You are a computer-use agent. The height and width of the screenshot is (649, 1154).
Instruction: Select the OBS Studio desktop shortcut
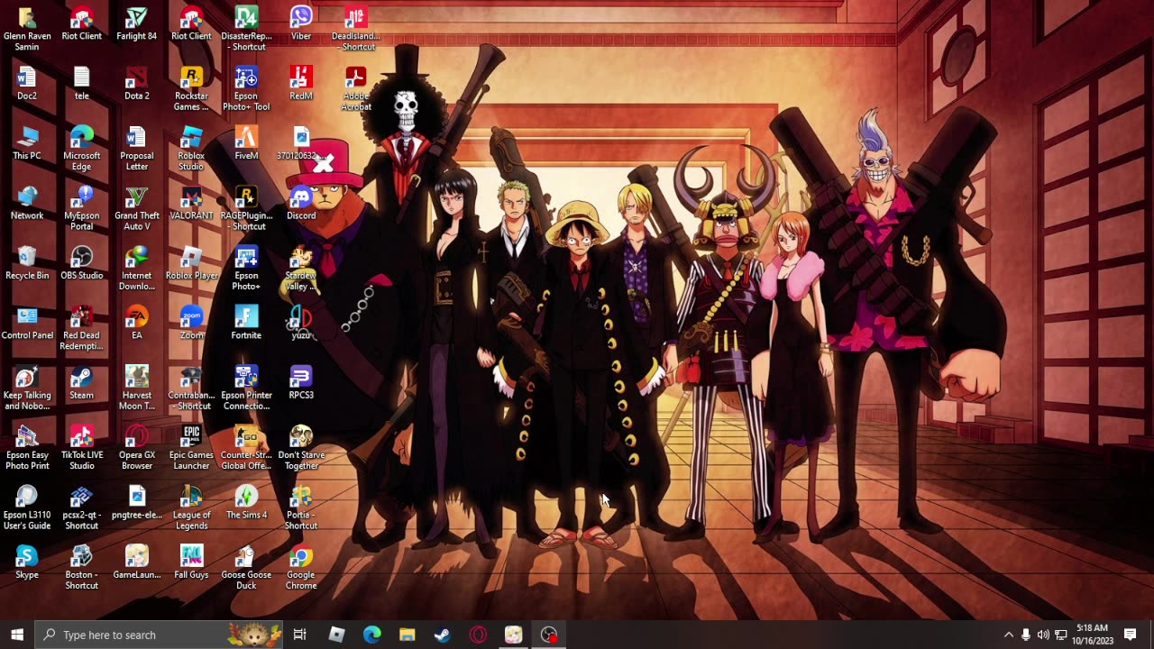pos(82,262)
